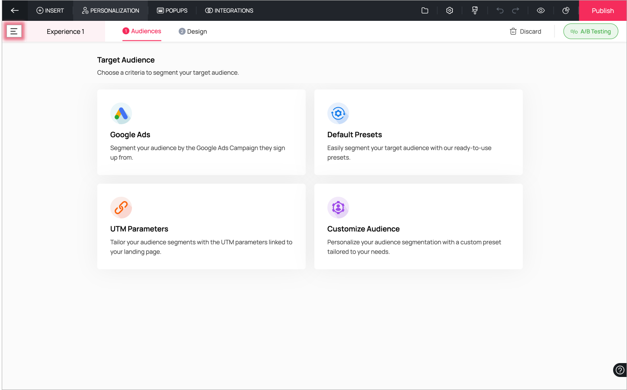Select the Audiences step tab
Screen dimensions: 627x390
[142, 31]
